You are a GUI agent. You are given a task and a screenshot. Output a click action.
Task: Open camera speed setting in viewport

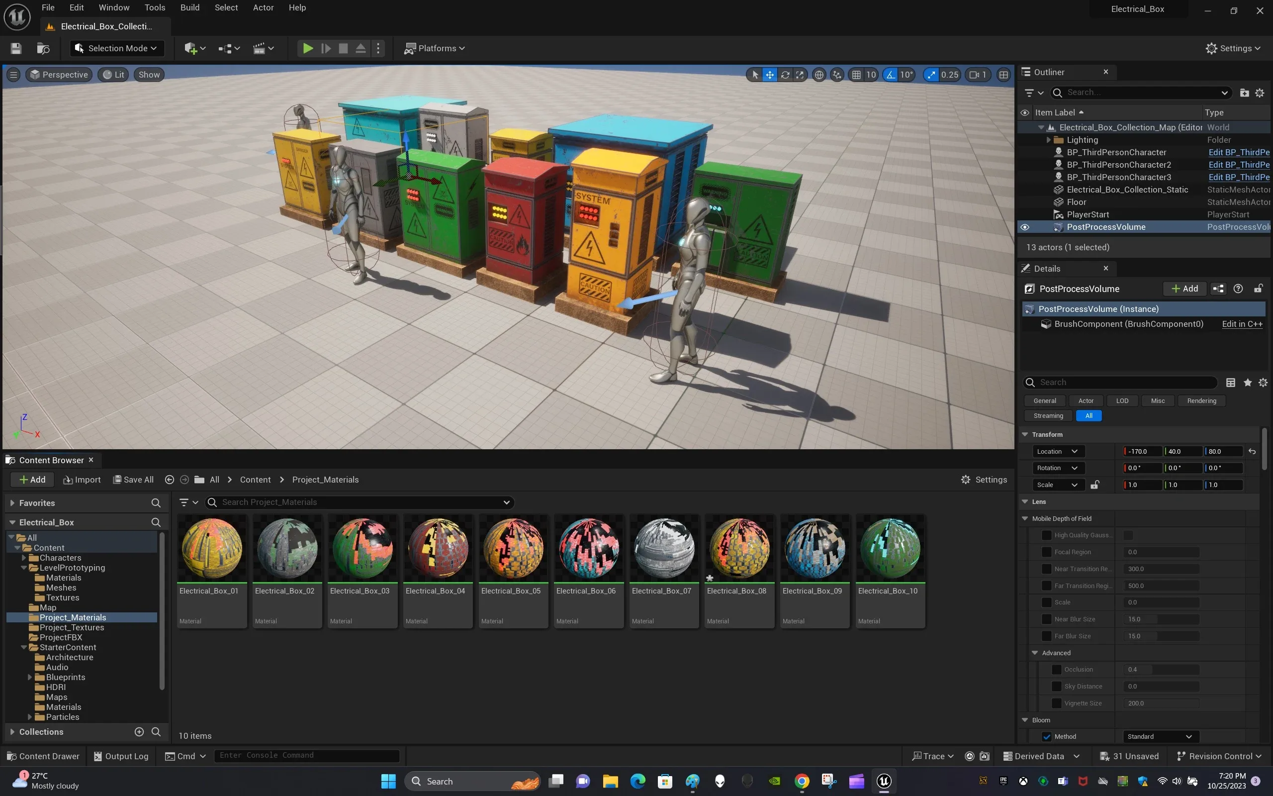pos(977,75)
